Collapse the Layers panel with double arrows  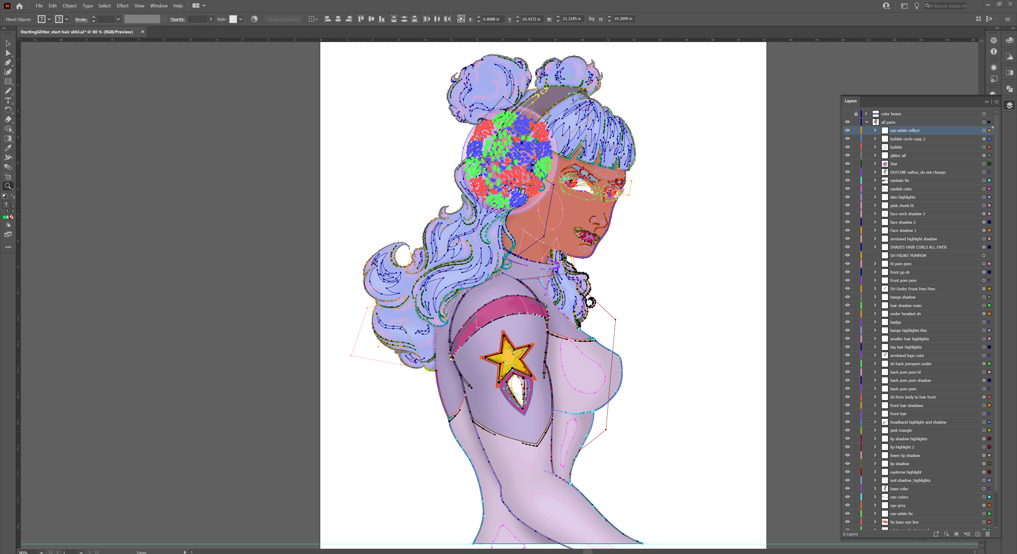click(x=987, y=101)
